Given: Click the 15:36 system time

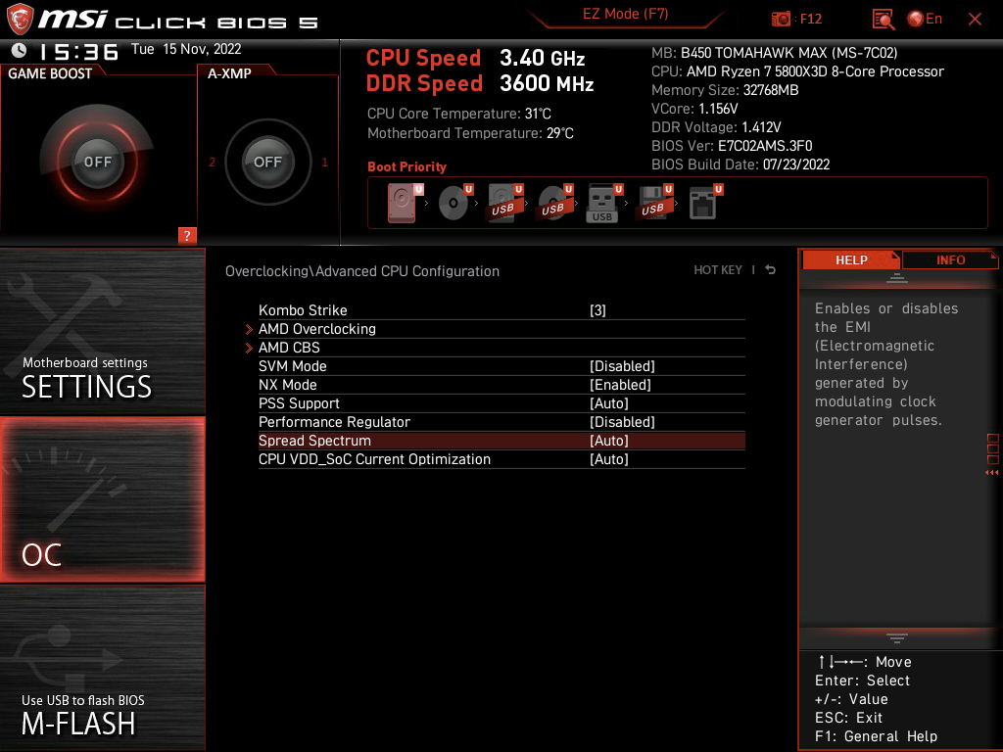Looking at the screenshot, I should pyautogui.click(x=78, y=52).
